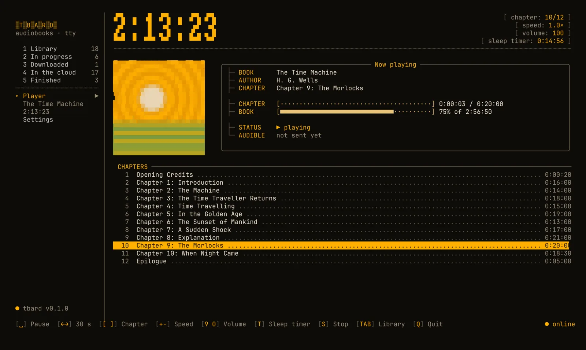
Task: Click the Sleep timer shortcut
Action: [282, 324]
